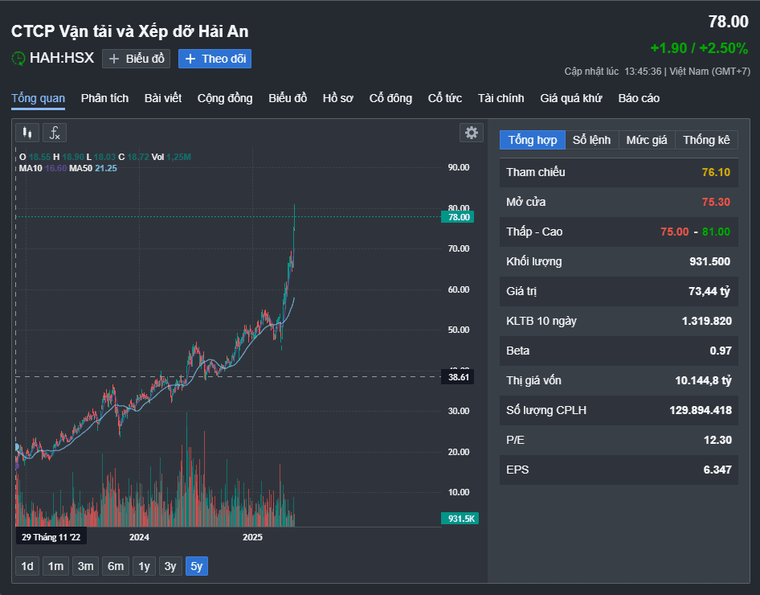Click the Số lượng CPLH value 129.894.418
This screenshot has height=595, width=760.
(x=701, y=410)
